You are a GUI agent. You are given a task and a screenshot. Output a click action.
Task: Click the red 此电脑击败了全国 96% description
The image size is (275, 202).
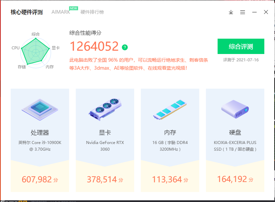139,64
